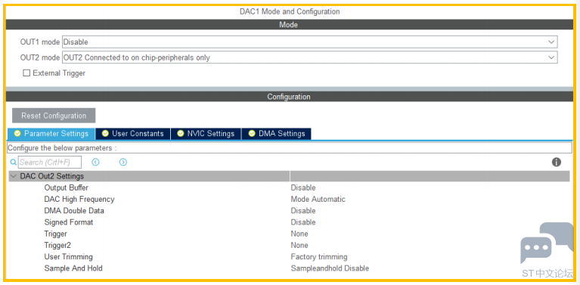Switch to the NVIC Settings tab

[206, 134]
